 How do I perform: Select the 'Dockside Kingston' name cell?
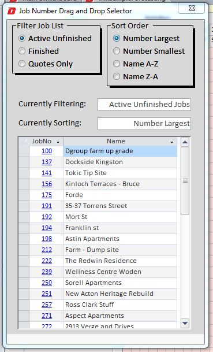click(120, 162)
